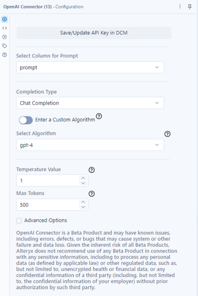Image resolution: width=198 pixels, height=296 pixels.
Task: Increase Temperature Value with up arrow
Action: click(83, 178)
